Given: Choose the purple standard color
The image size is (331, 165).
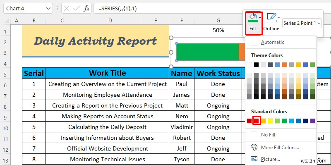Looking at the screenshot, I should pyautogui.click(x=313, y=121).
